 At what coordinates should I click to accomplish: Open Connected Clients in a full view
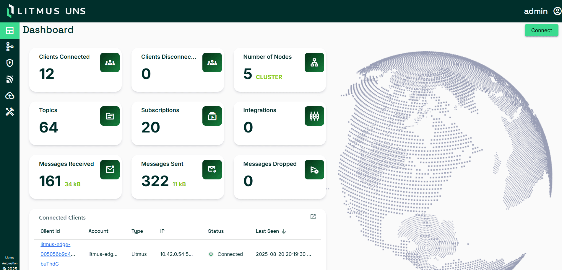pyautogui.click(x=313, y=217)
